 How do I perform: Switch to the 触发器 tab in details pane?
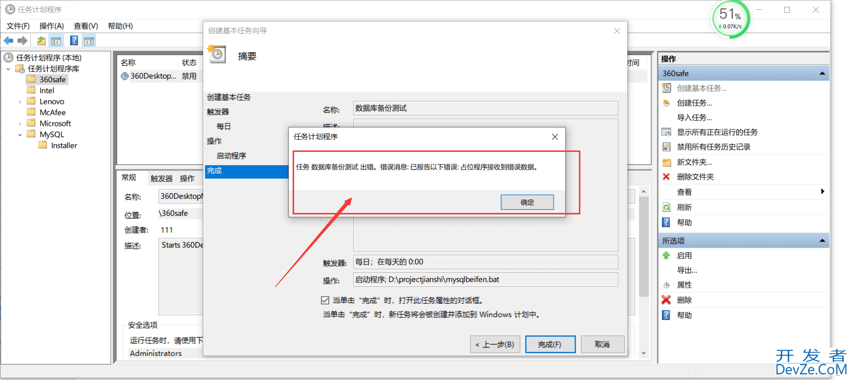161,178
